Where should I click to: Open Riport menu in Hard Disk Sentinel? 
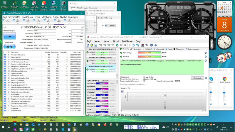(x=115, y=41)
